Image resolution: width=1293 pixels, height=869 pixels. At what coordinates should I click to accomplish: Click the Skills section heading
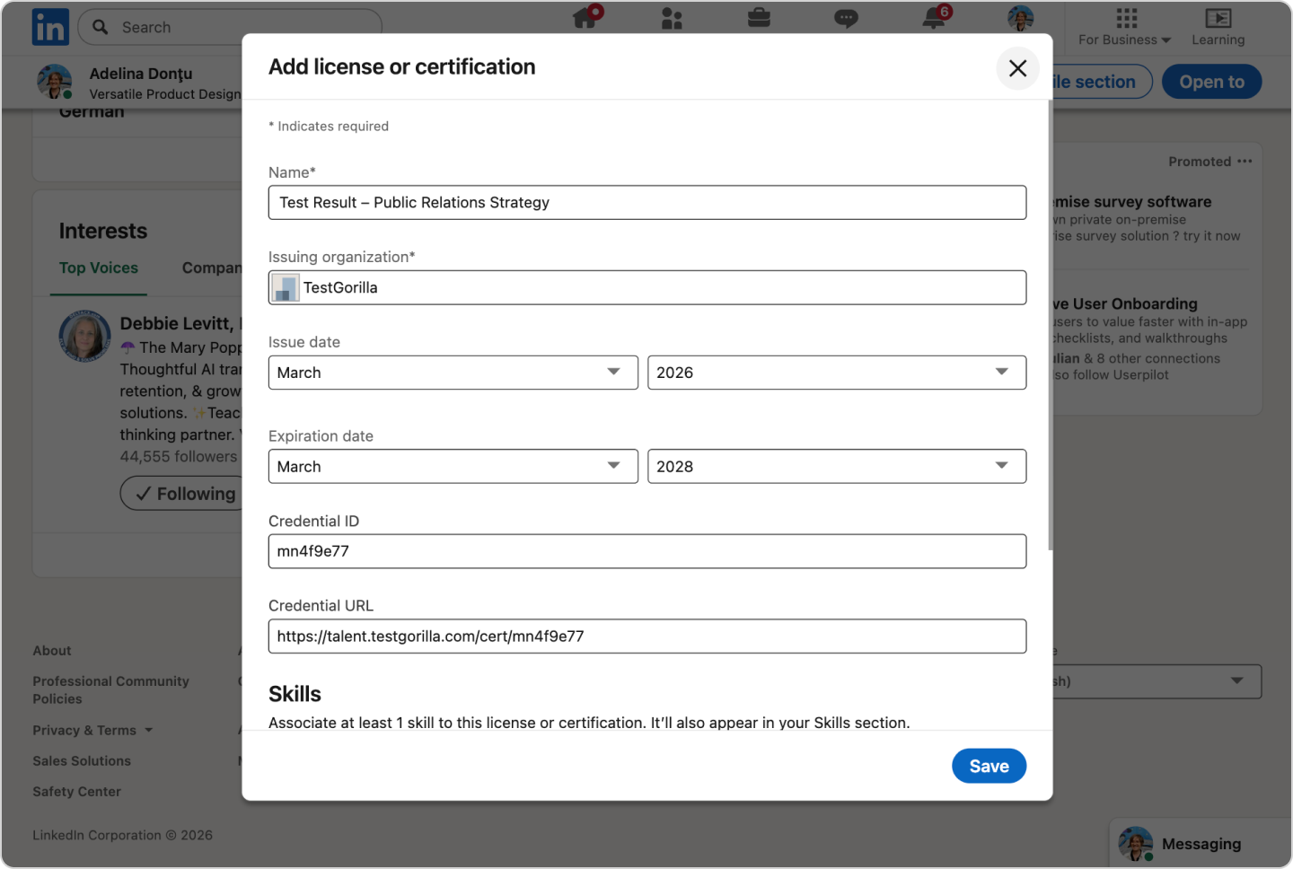295,694
